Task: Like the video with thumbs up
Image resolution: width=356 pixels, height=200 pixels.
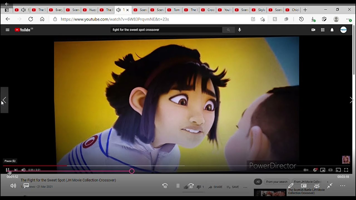Action: pyautogui.click(x=186, y=187)
